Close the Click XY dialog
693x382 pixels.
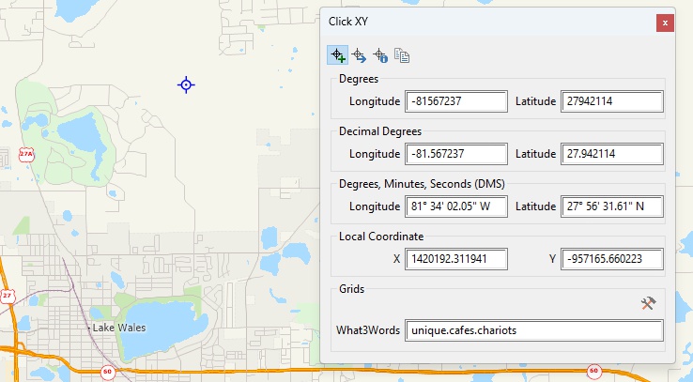pyautogui.click(x=665, y=23)
